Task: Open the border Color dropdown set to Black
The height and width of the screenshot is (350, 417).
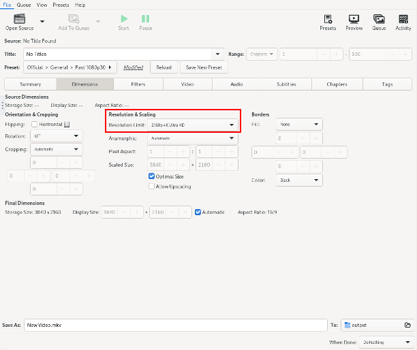Action: pyautogui.click(x=299, y=180)
